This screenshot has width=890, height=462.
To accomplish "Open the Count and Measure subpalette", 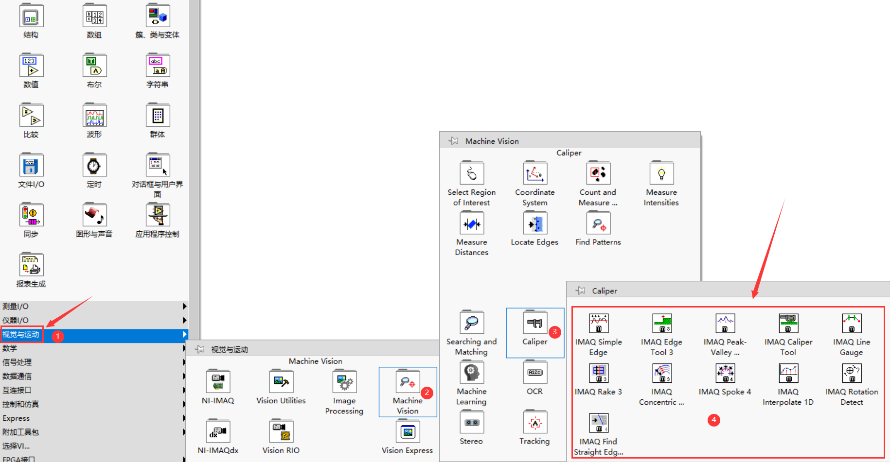I will click(x=598, y=173).
